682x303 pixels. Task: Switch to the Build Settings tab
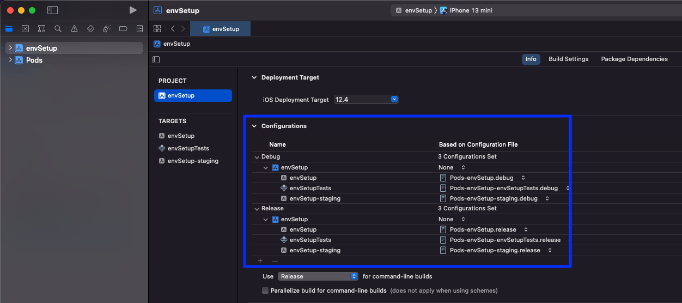(x=568, y=59)
